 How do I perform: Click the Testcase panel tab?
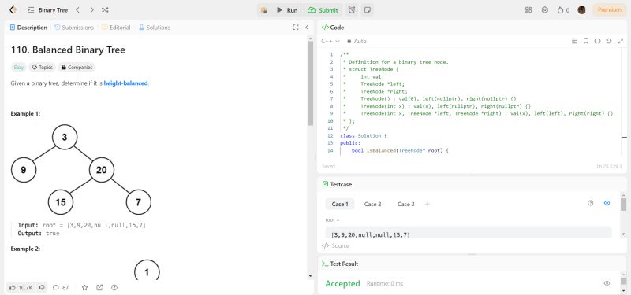point(337,184)
